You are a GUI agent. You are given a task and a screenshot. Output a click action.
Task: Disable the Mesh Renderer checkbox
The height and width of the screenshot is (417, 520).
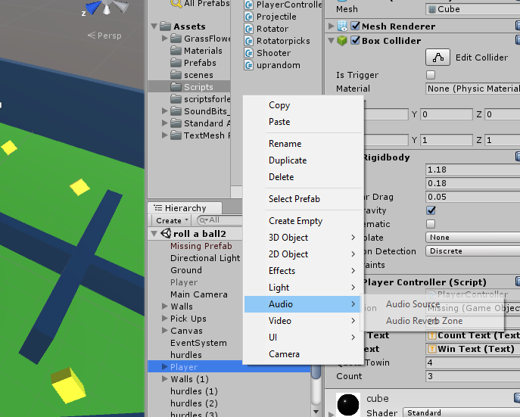tap(355, 26)
